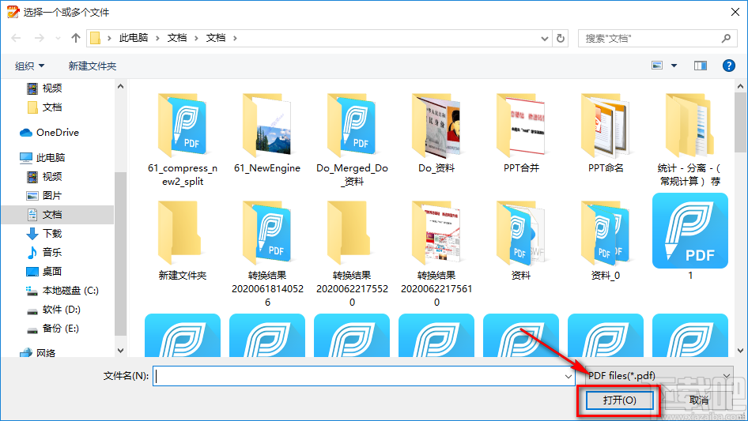Screen dimensions: 748x421
Task: Go forward to next folder
Action: pos(39,38)
